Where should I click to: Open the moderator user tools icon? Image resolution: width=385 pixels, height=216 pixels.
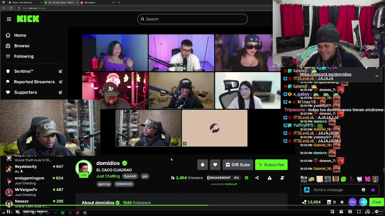[282, 178]
